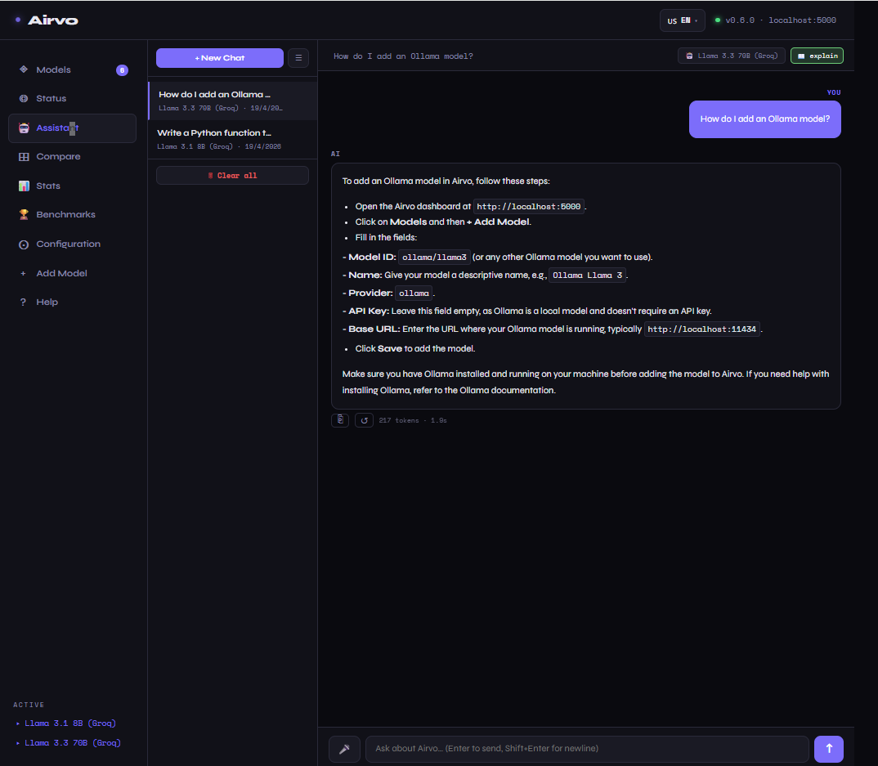Click the Status sidebar icon
The image size is (878, 766).
tap(24, 99)
